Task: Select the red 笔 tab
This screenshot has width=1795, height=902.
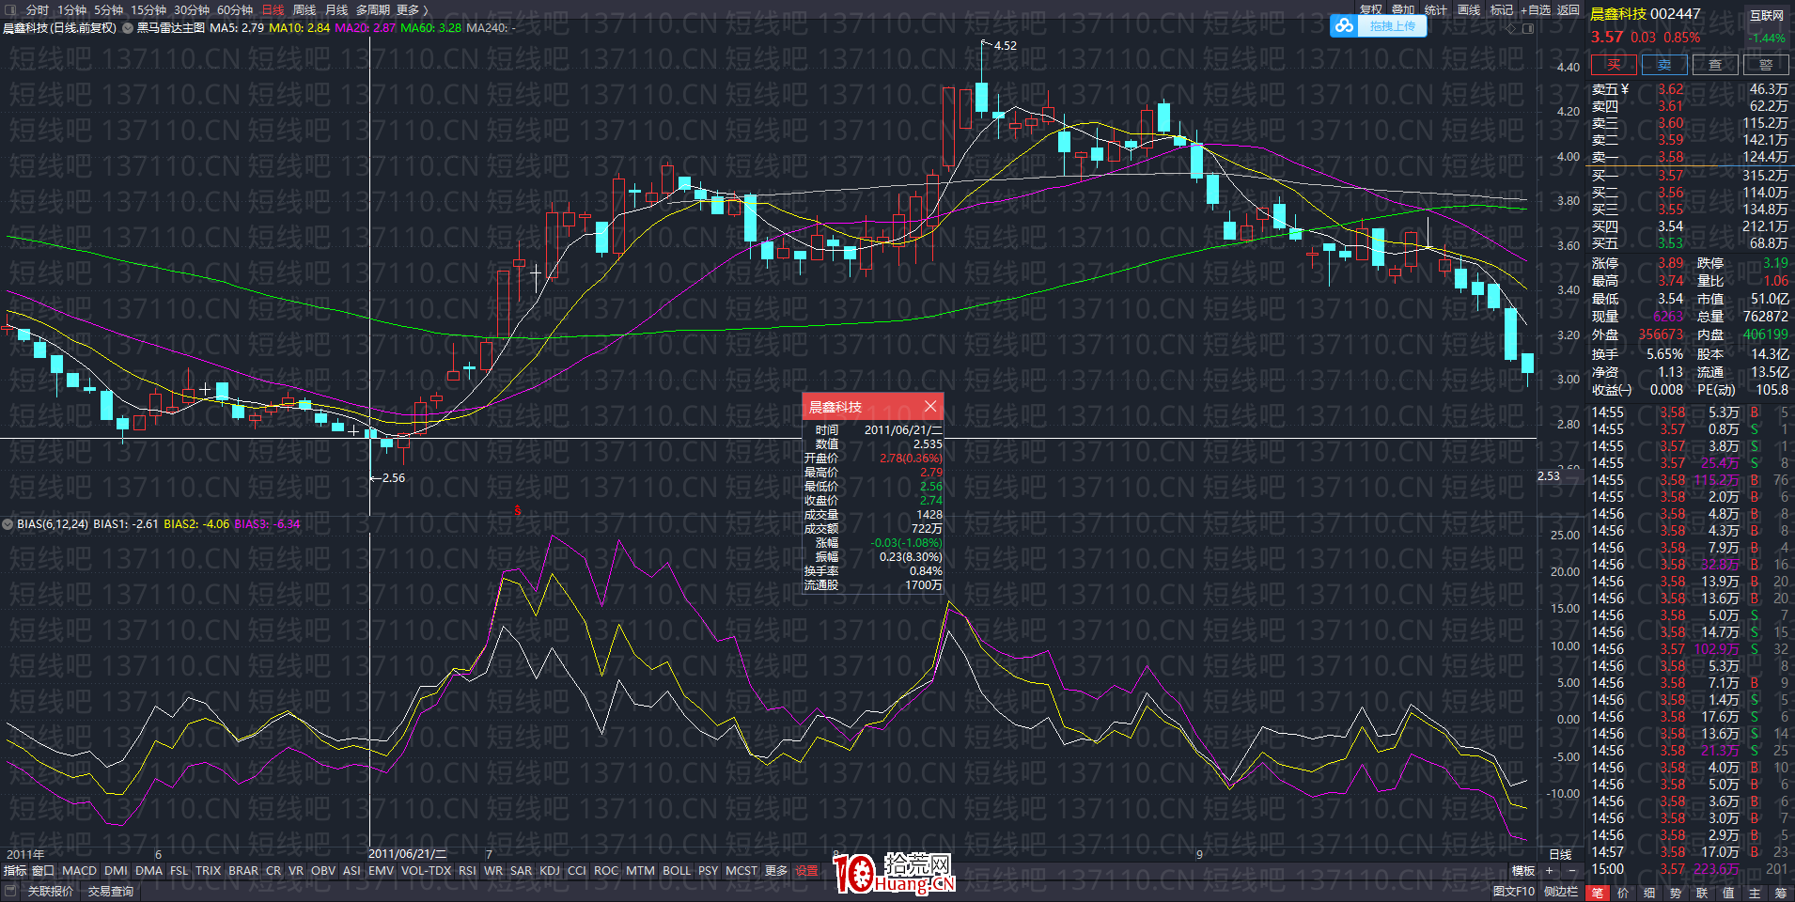Action: coord(1597,893)
